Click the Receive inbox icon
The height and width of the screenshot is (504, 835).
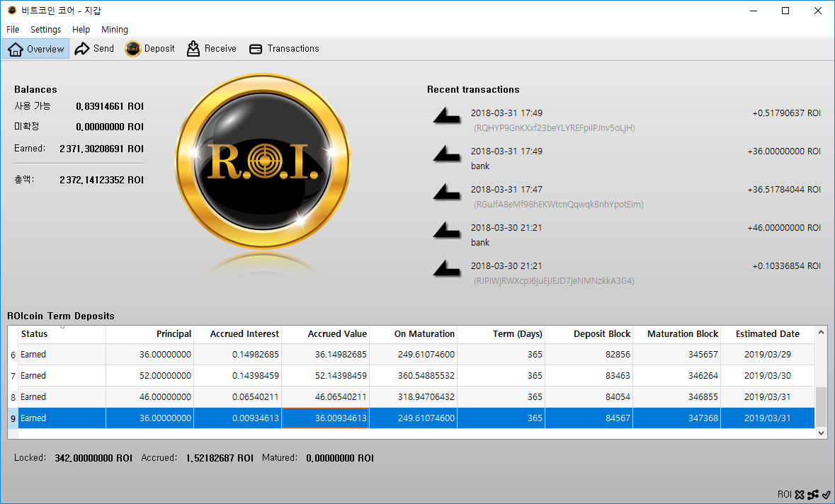[193, 48]
